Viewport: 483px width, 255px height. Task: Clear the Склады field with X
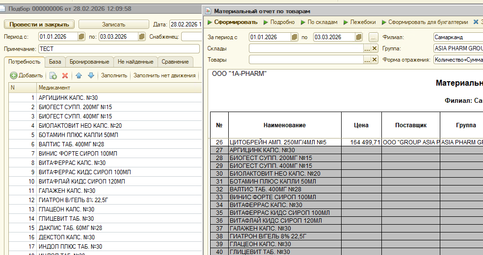click(374, 48)
